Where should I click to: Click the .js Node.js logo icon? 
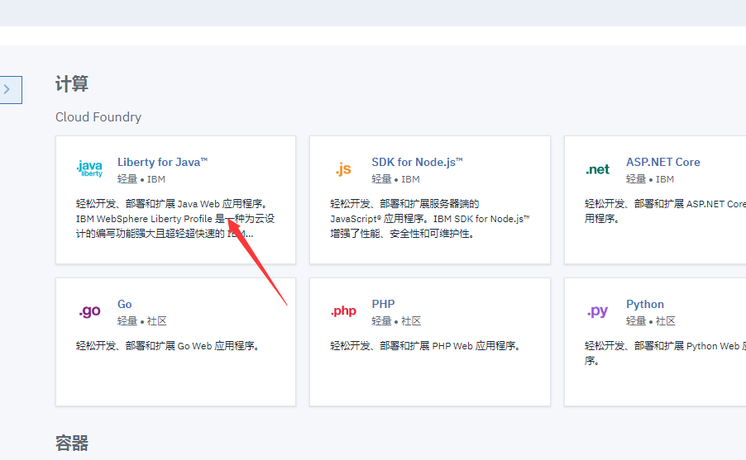(x=343, y=169)
